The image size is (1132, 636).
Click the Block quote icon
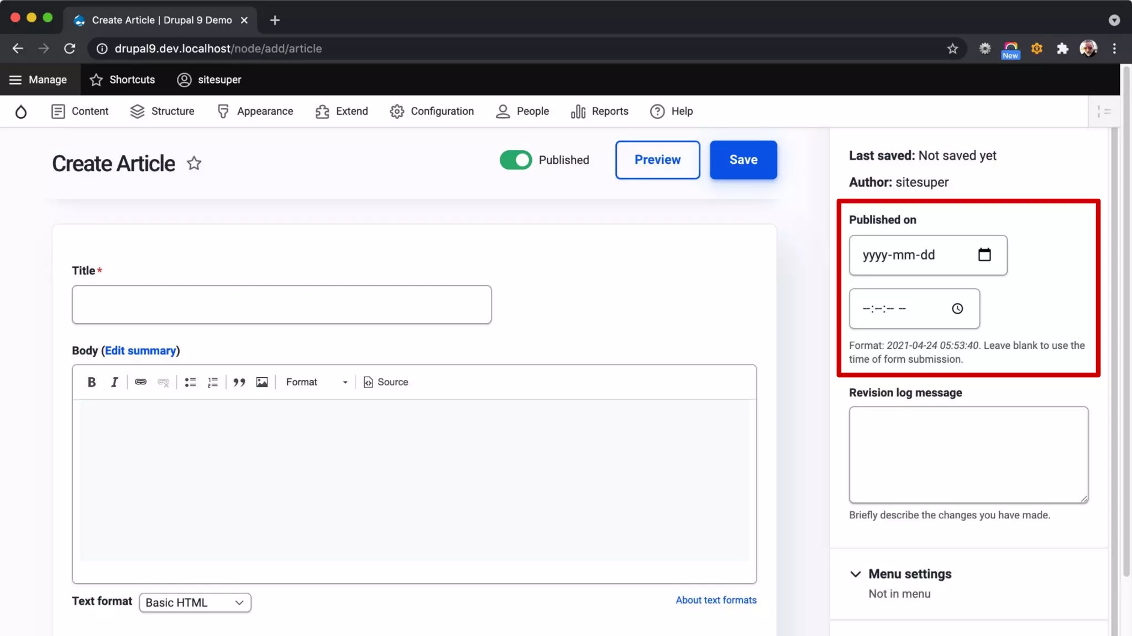coord(239,382)
